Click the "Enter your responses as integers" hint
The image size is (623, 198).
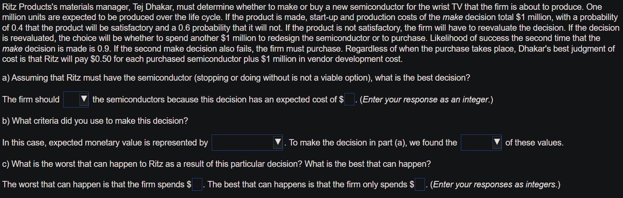tap(495, 185)
